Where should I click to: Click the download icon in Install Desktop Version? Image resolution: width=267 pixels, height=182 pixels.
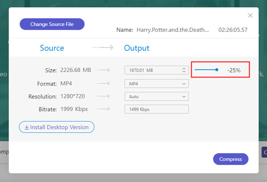click(x=27, y=127)
